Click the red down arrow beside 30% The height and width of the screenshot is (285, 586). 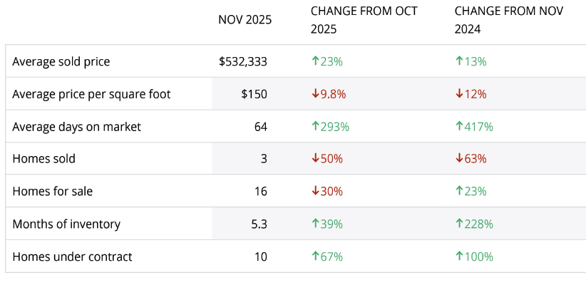pyautogui.click(x=315, y=191)
